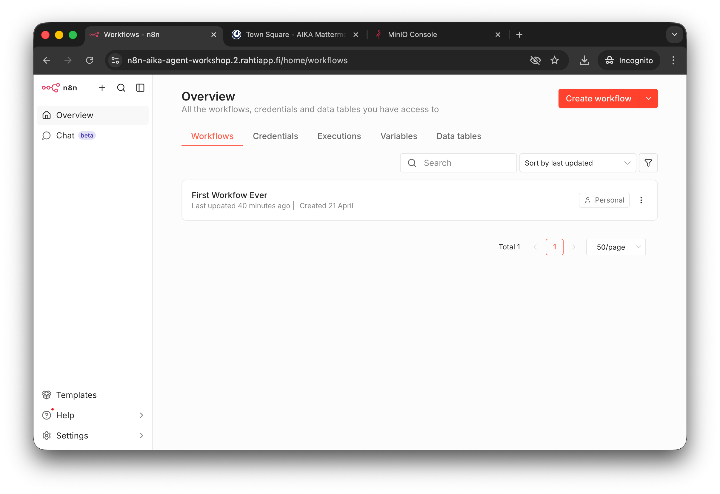Screen dimensions: 720x494
Task: Bookmark this page with the star icon
Action: 555,60
